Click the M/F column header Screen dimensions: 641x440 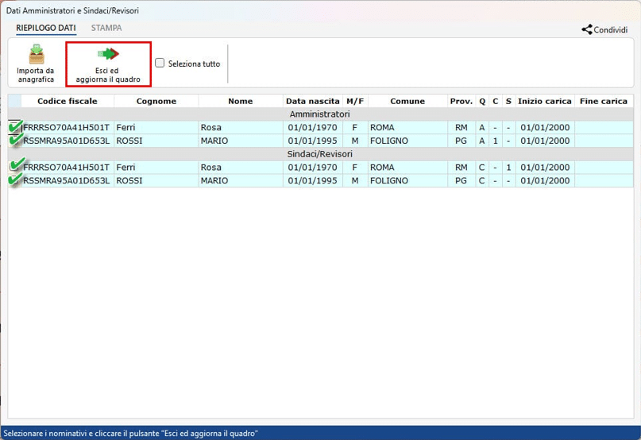[x=355, y=101]
